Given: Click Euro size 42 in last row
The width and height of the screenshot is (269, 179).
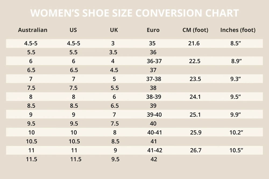Looking at the screenshot, I should coord(154,159).
